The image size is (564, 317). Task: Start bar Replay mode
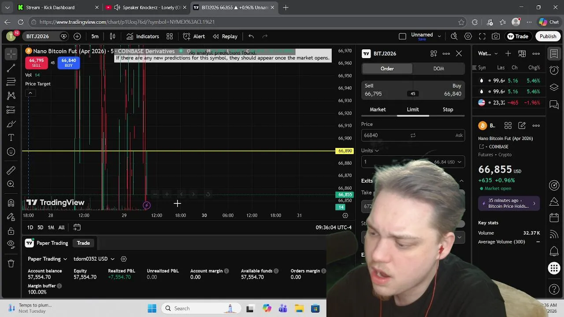click(225, 37)
